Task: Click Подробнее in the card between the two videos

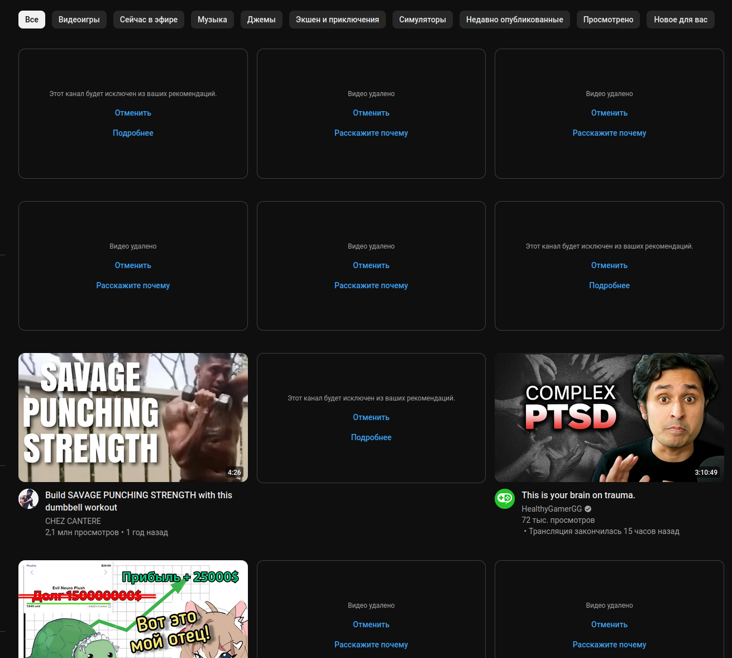Action: click(371, 437)
